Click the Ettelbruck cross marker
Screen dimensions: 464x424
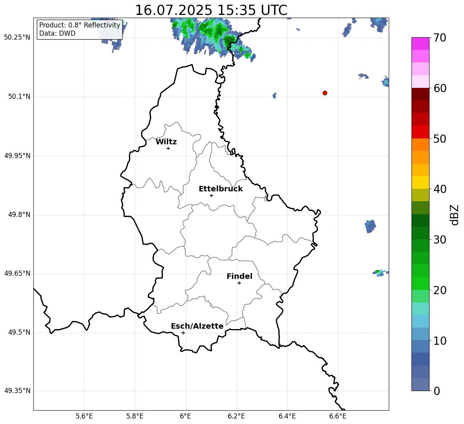coord(211,195)
